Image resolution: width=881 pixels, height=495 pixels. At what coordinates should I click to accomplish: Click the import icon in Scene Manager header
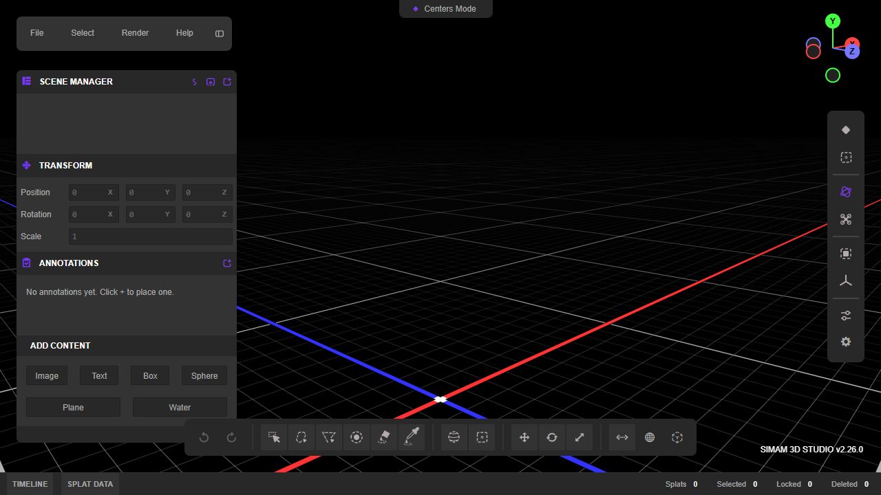(x=211, y=82)
